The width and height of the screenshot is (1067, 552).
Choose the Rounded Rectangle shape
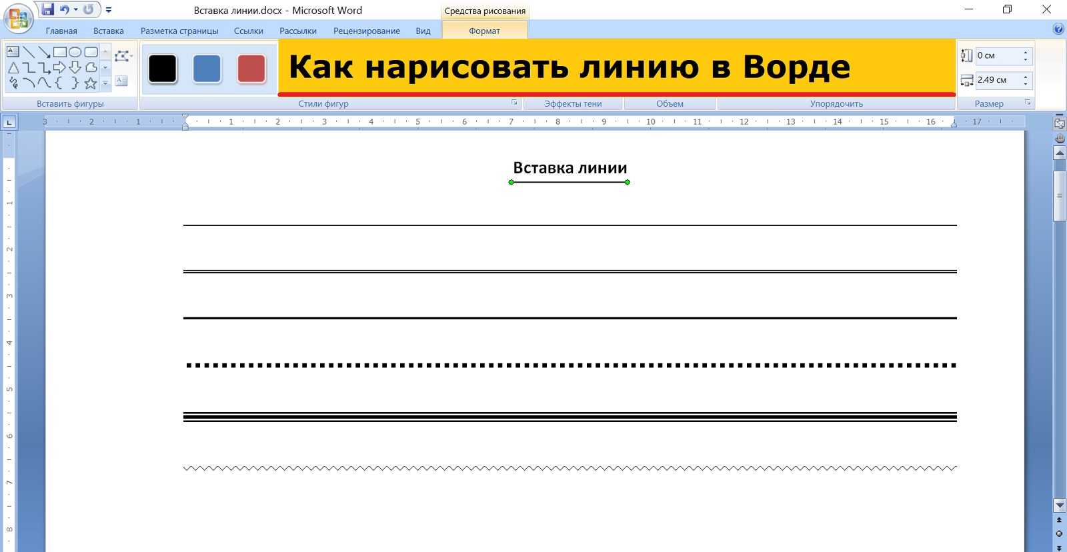(91, 52)
